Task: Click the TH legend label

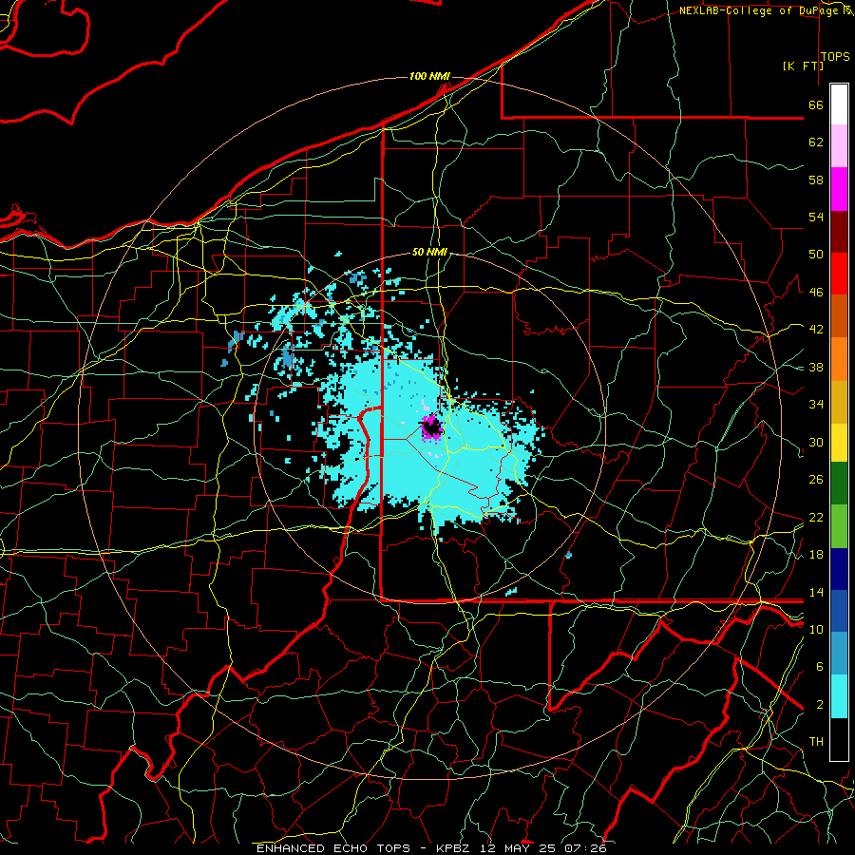Action: (816, 742)
